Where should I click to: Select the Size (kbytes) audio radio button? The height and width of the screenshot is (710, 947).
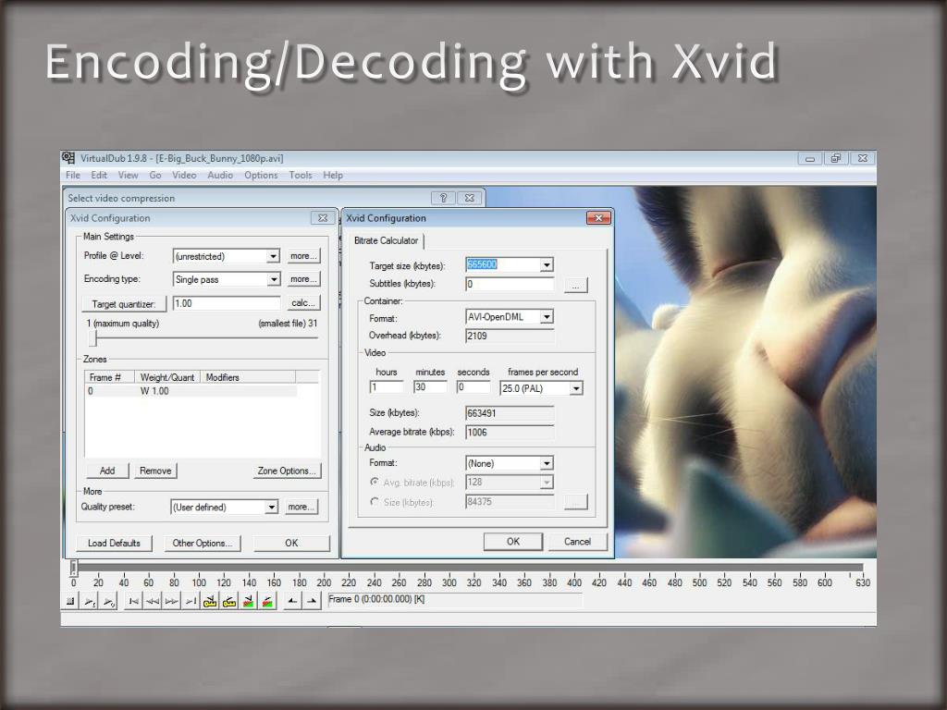coord(375,502)
